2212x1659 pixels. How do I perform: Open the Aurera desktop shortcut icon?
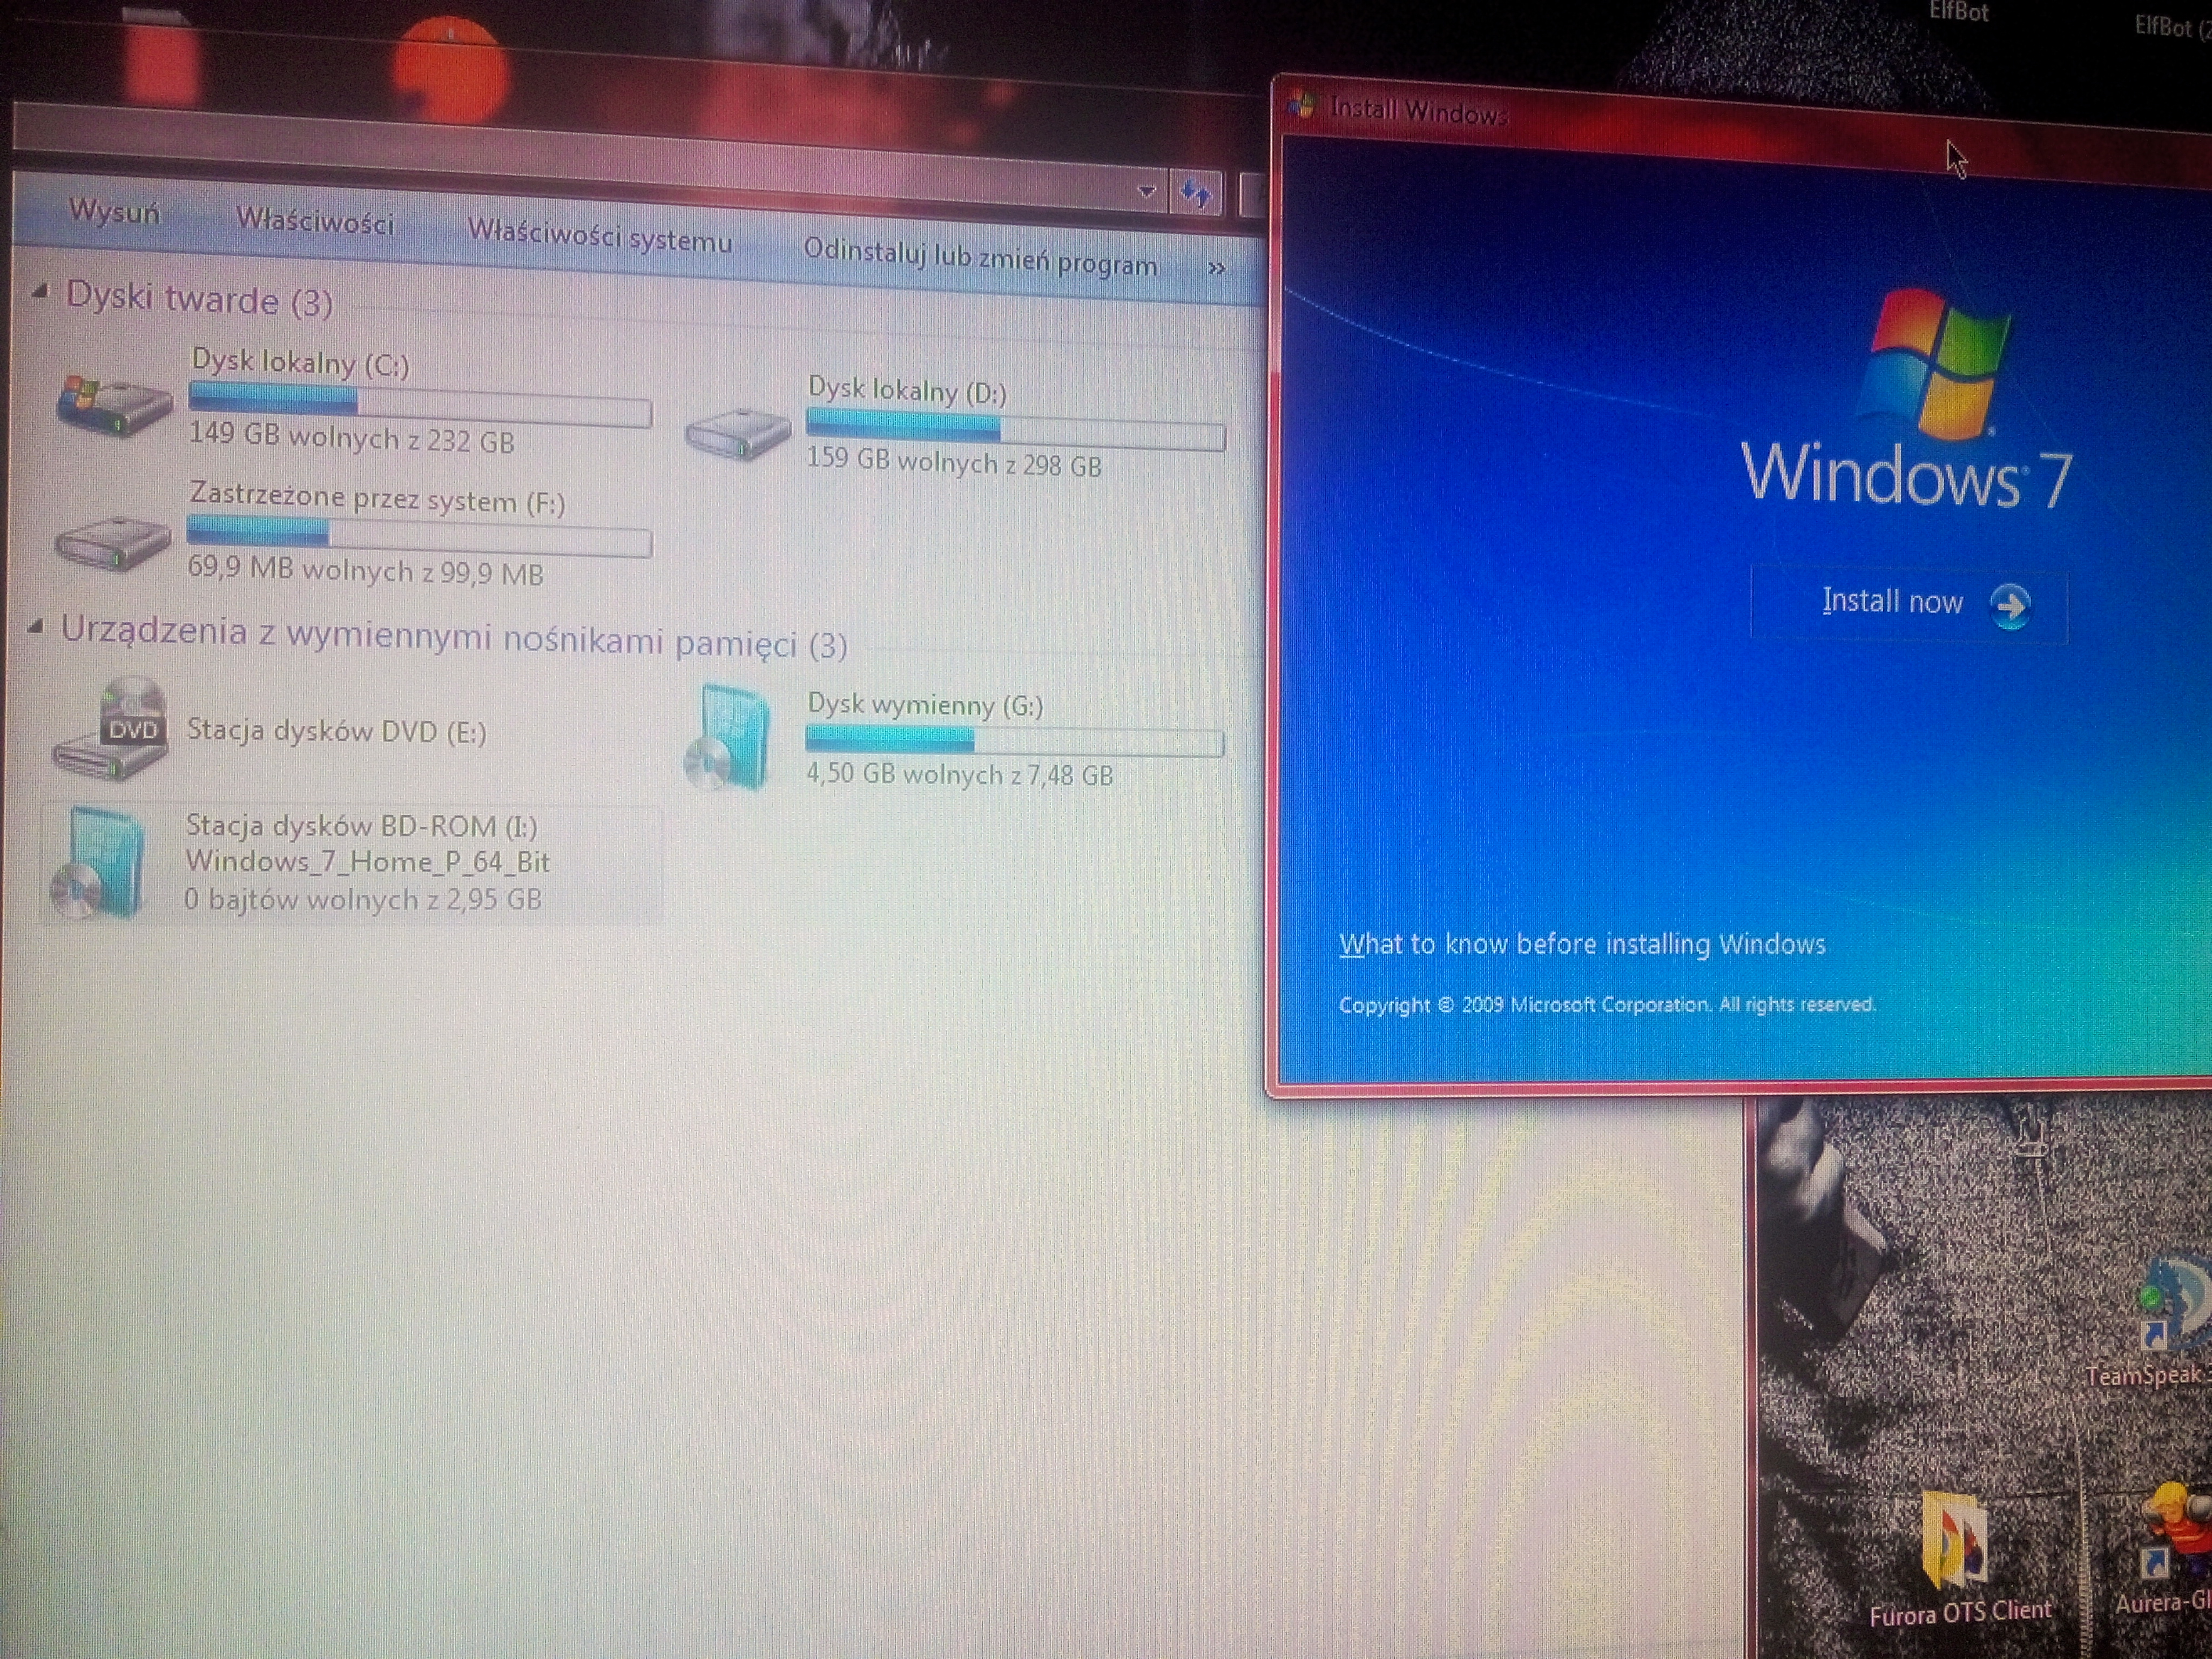[2175, 1531]
